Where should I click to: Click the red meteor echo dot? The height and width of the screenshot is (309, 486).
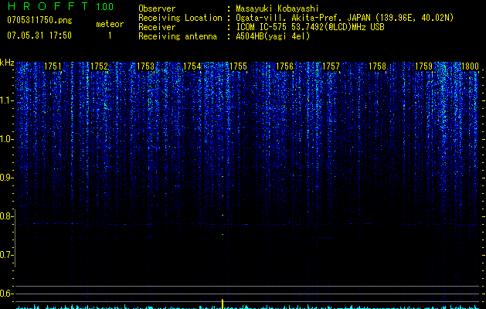223,196
